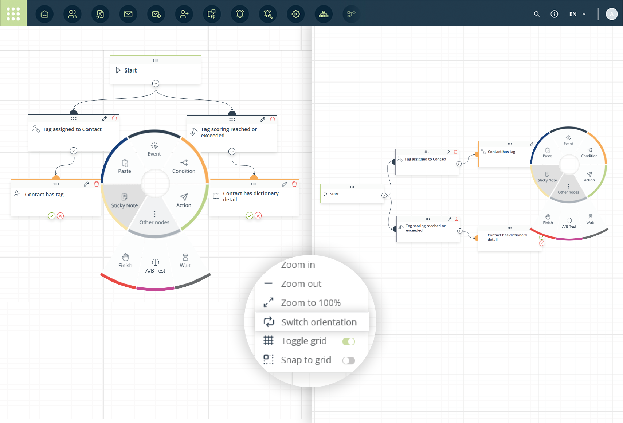Open the workflow automation icon
The width and height of the screenshot is (623, 423).
click(x=352, y=14)
